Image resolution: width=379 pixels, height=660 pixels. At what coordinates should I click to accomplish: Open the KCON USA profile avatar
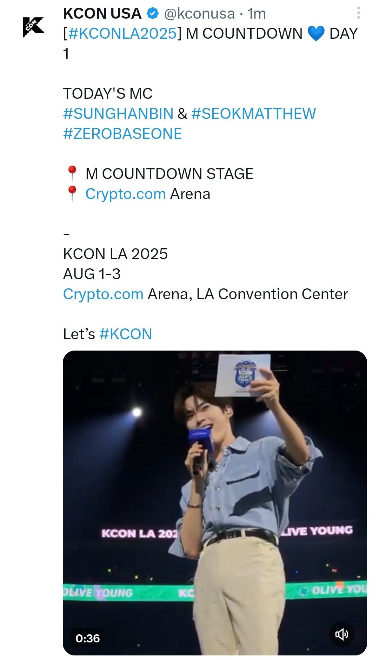pos(33,27)
